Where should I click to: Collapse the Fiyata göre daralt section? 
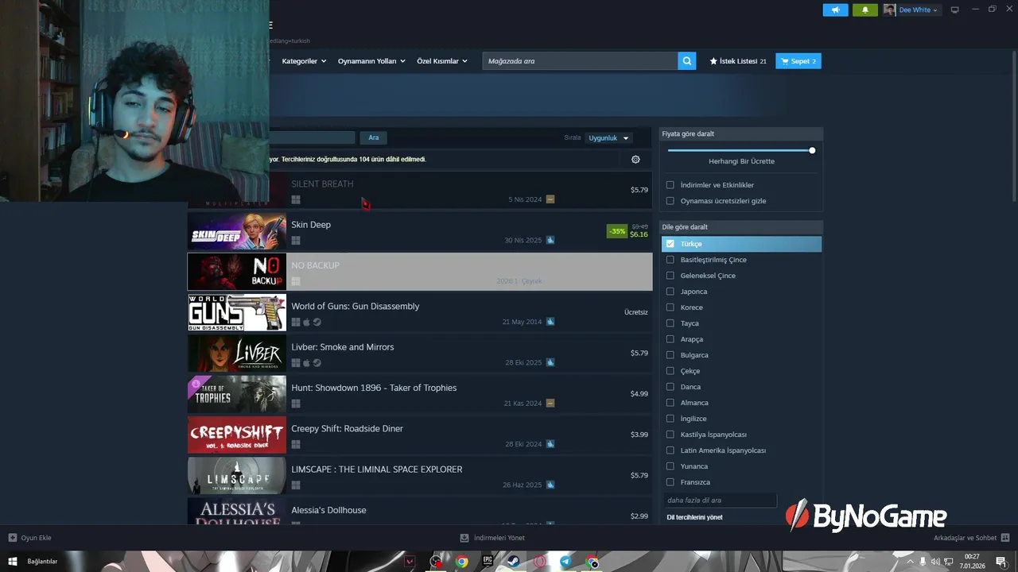(740, 134)
